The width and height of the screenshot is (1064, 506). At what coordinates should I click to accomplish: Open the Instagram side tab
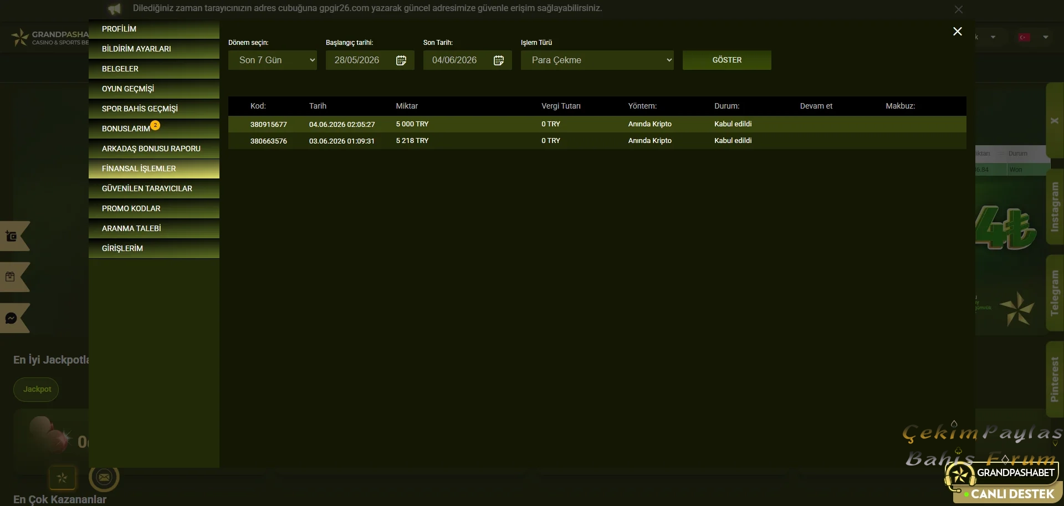click(x=1055, y=207)
